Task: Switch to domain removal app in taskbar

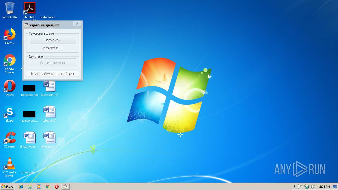Action: (66, 187)
